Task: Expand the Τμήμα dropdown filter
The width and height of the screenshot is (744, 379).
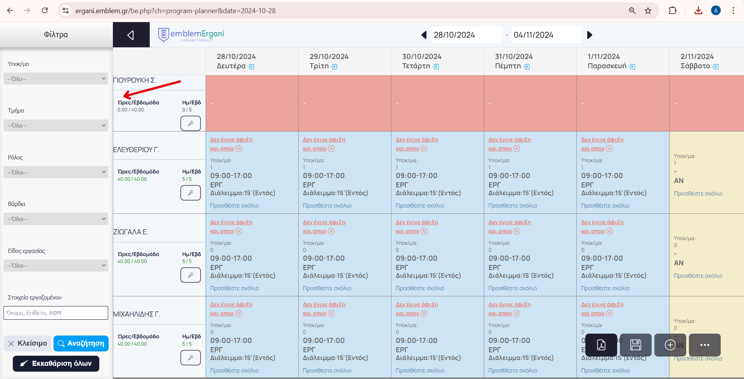Action: point(56,125)
